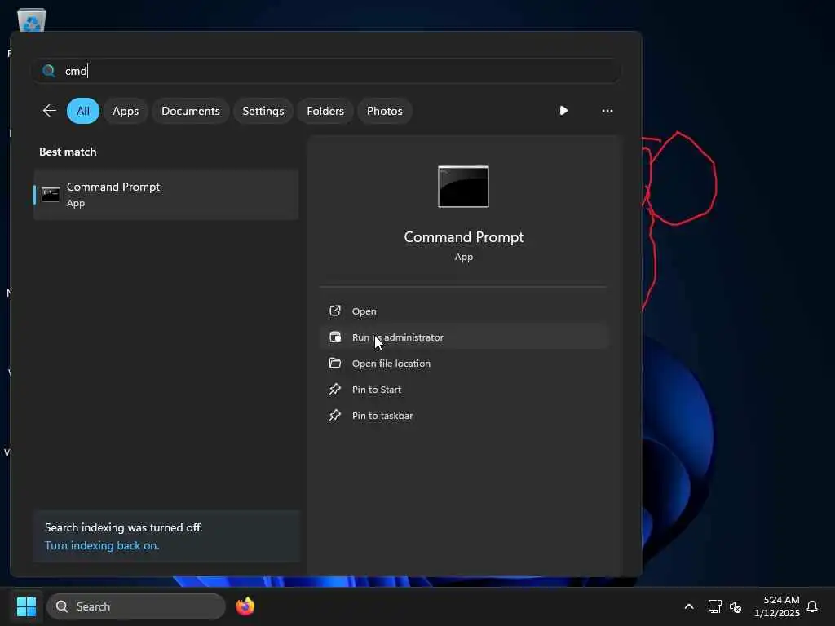Click the small Command Prompt icon in results
Viewport: 835px width, 626px height.
click(51, 195)
